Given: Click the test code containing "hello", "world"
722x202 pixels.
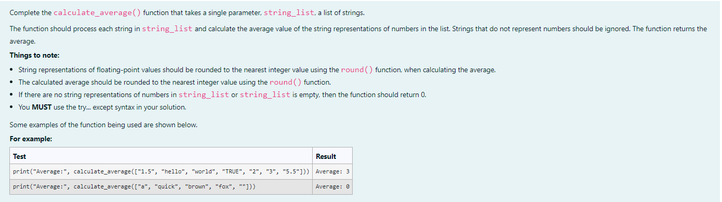Looking at the screenshot, I should coord(162,171).
